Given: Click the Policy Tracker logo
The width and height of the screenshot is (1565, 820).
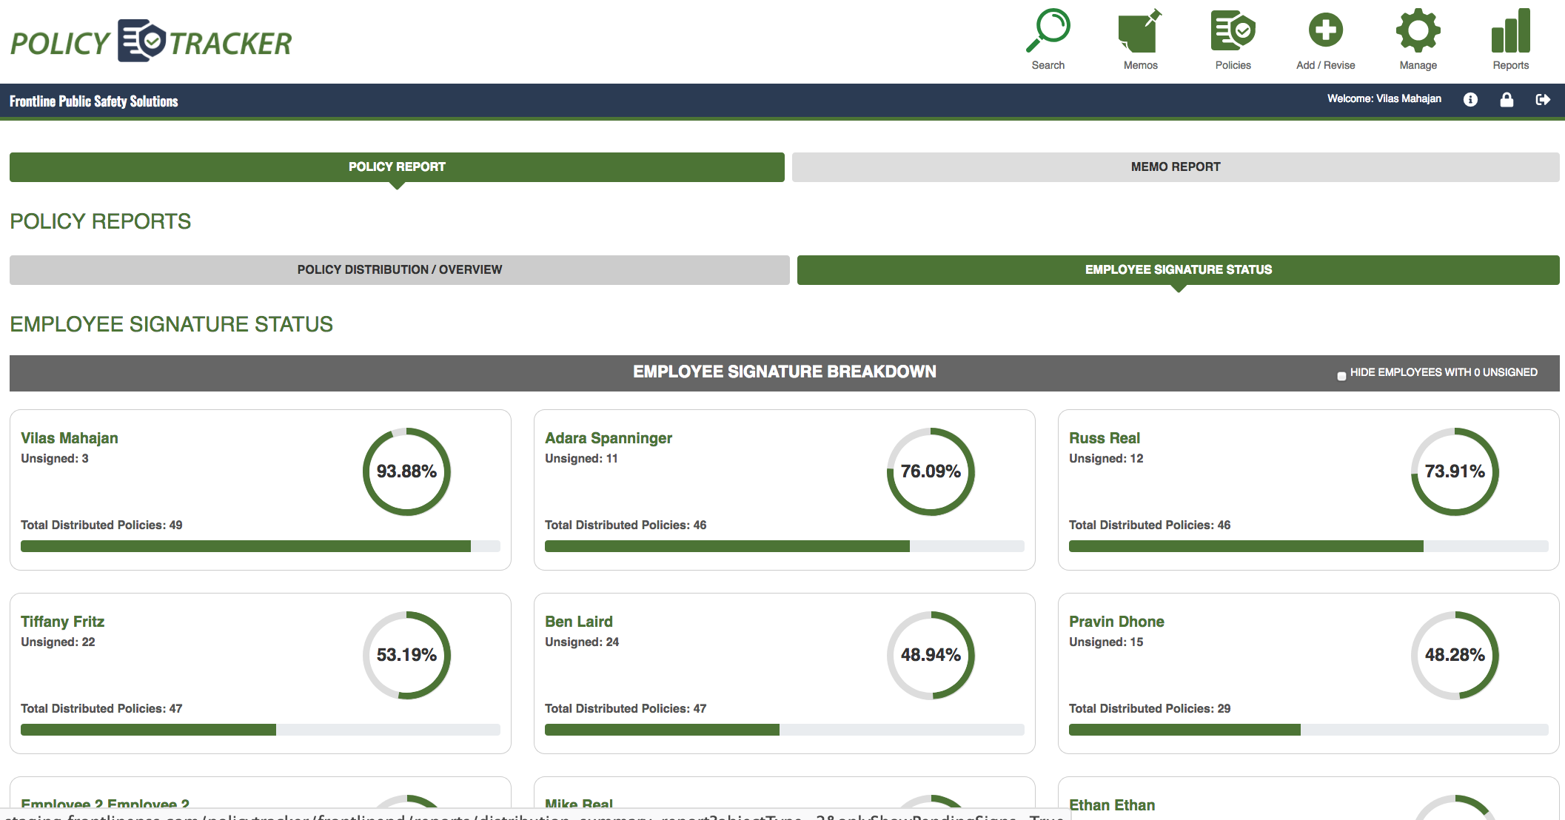Looking at the screenshot, I should 150,41.
